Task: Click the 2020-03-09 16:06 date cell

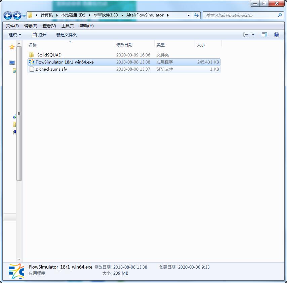Action: (x=133, y=55)
